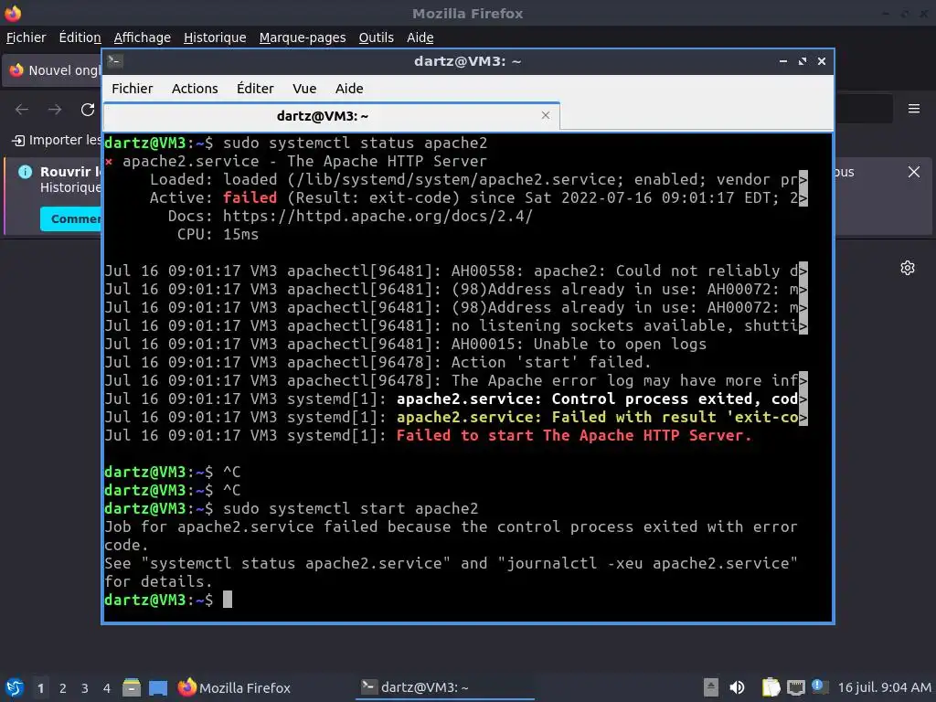This screenshot has width=936, height=702.
Task: Dismiss the Firefox notification bar
Action: coord(914,172)
